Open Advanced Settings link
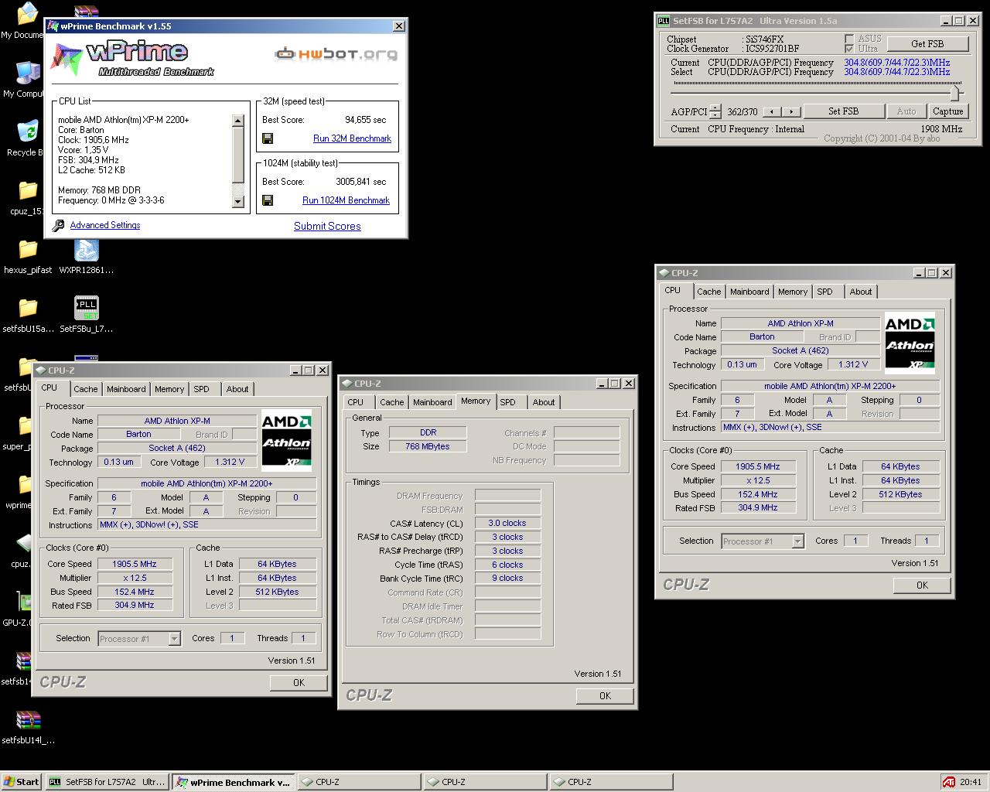The width and height of the screenshot is (990, 792). (x=105, y=225)
